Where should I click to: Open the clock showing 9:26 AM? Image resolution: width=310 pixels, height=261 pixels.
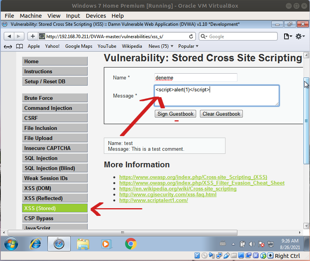[290, 244]
